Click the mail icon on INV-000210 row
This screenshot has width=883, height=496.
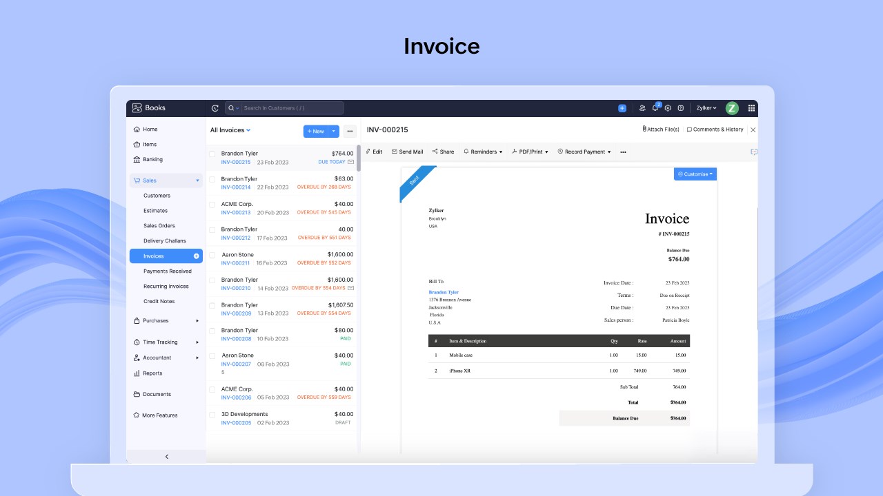[x=350, y=288]
